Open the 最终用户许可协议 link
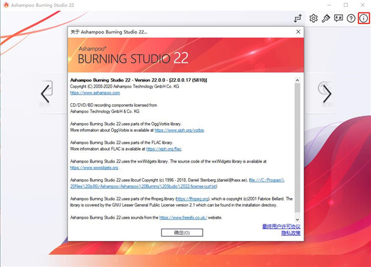 coord(281,226)
